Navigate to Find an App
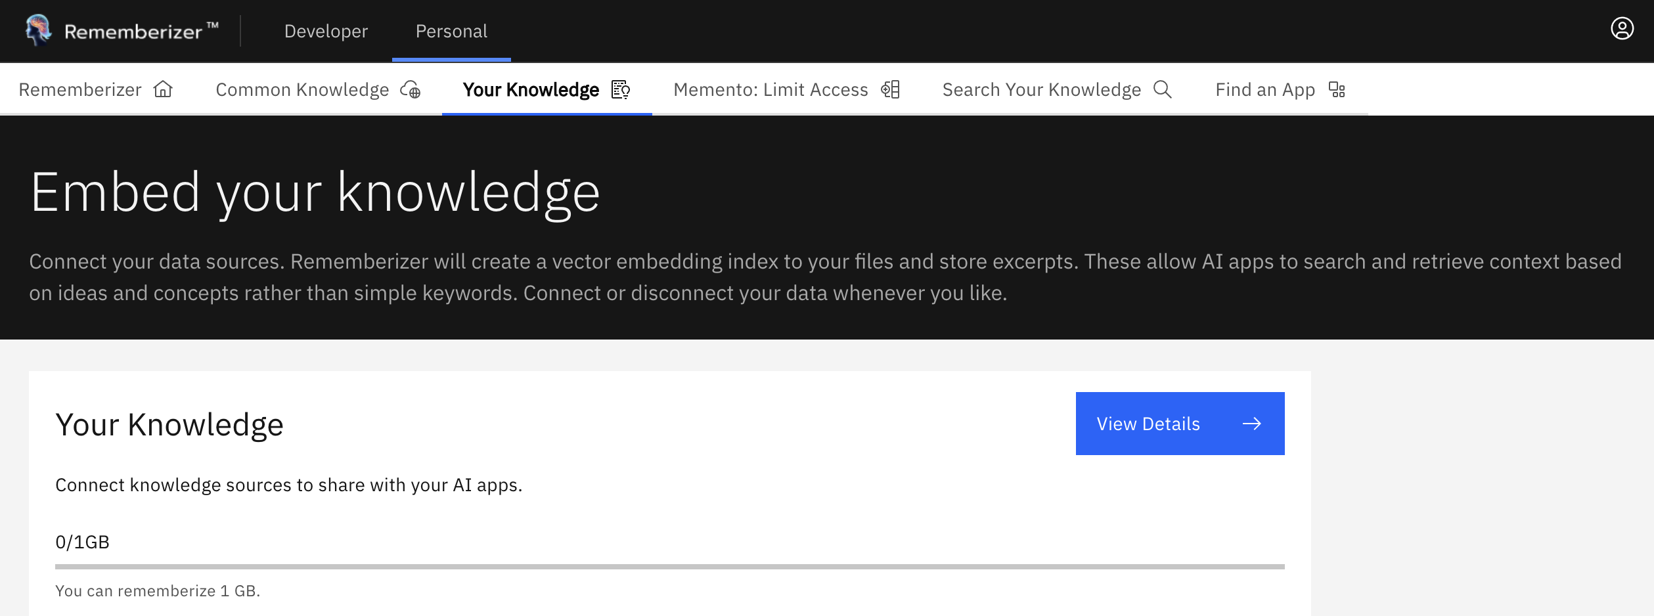The image size is (1654, 616). (1264, 89)
